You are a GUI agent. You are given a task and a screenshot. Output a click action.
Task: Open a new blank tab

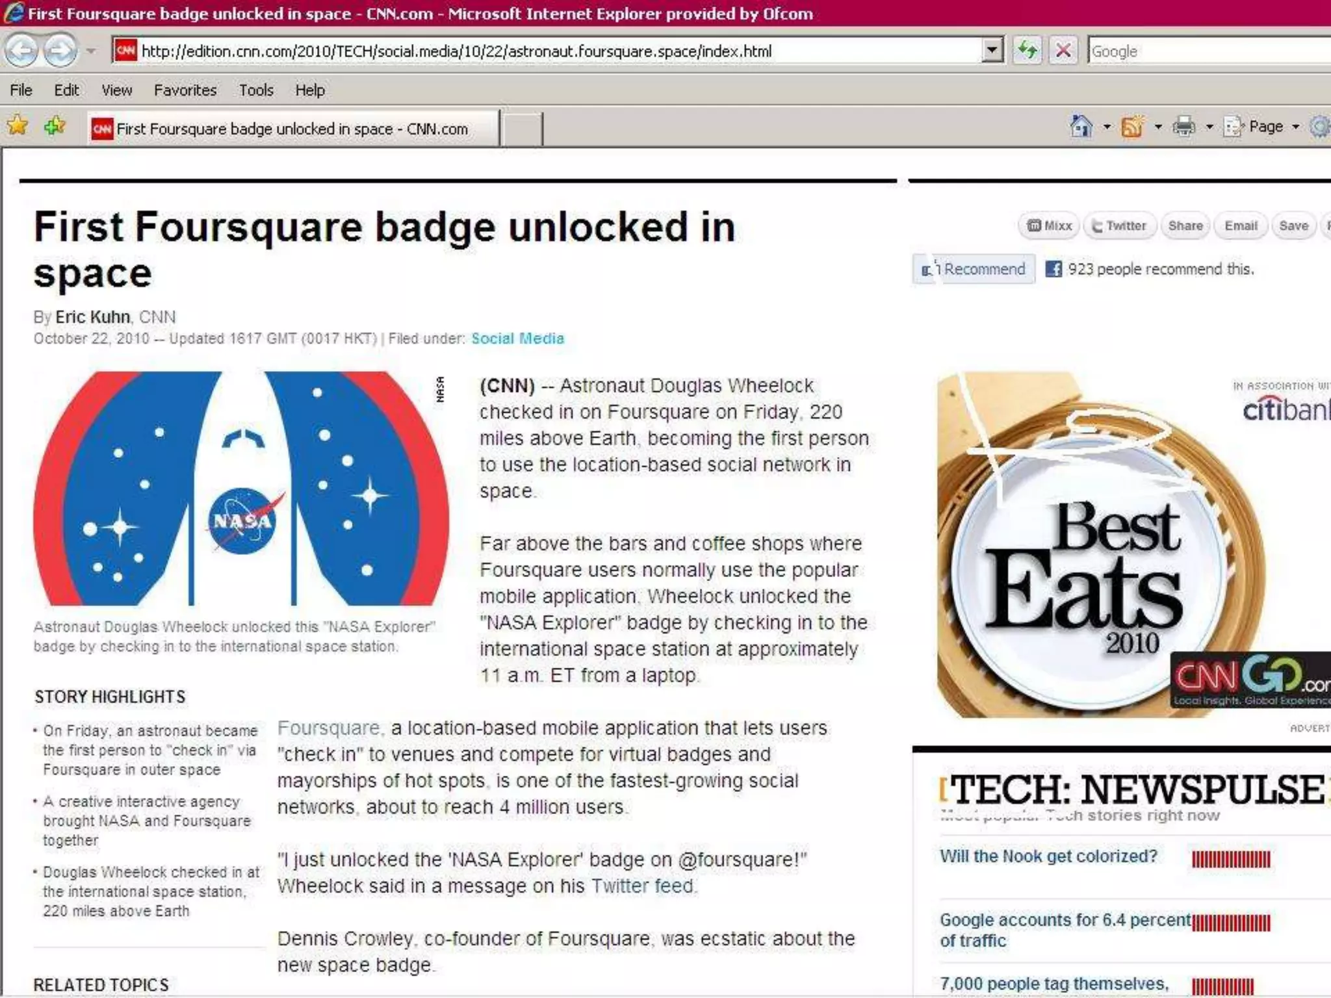click(522, 129)
